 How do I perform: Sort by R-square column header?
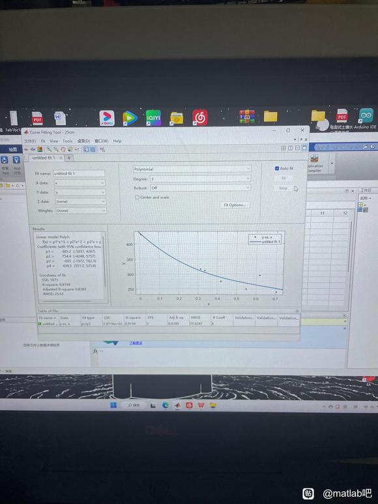(x=135, y=318)
